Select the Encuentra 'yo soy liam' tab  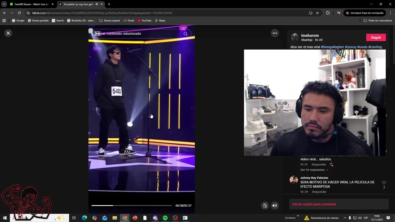(x=79, y=4)
